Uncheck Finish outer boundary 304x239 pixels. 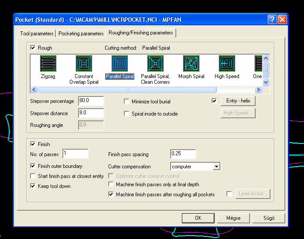click(x=33, y=166)
